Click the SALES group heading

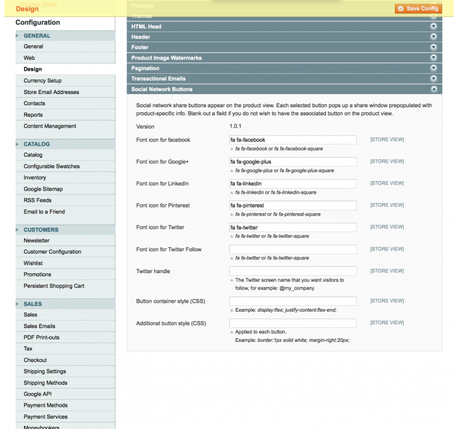(x=33, y=304)
